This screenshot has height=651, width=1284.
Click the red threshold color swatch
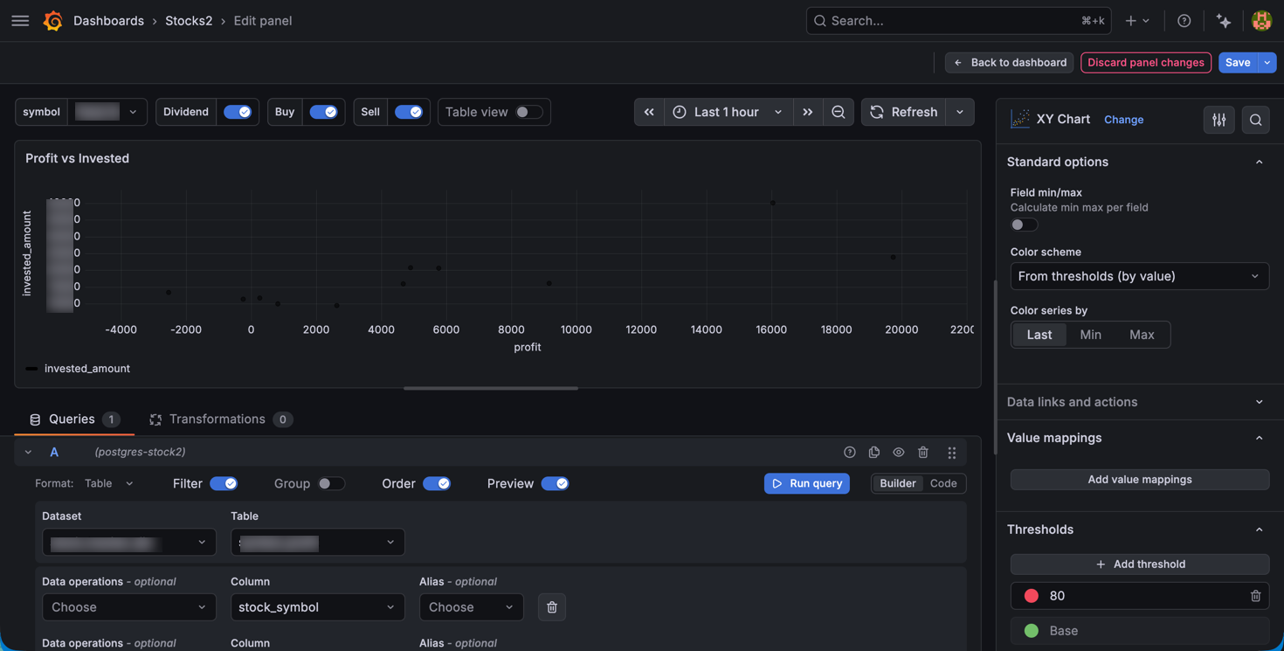pyautogui.click(x=1031, y=596)
